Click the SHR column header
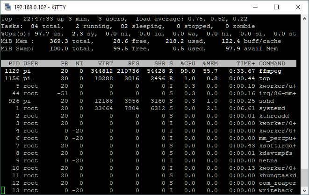 tap(159, 63)
